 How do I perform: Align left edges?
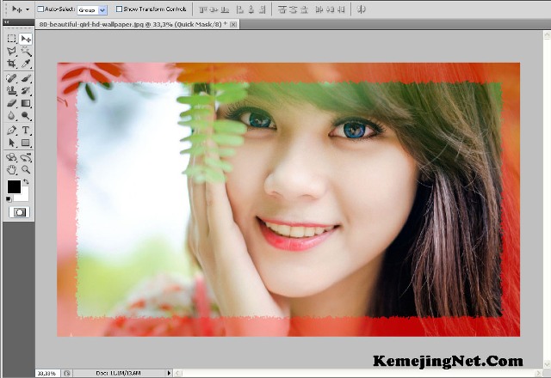pos(240,9)
